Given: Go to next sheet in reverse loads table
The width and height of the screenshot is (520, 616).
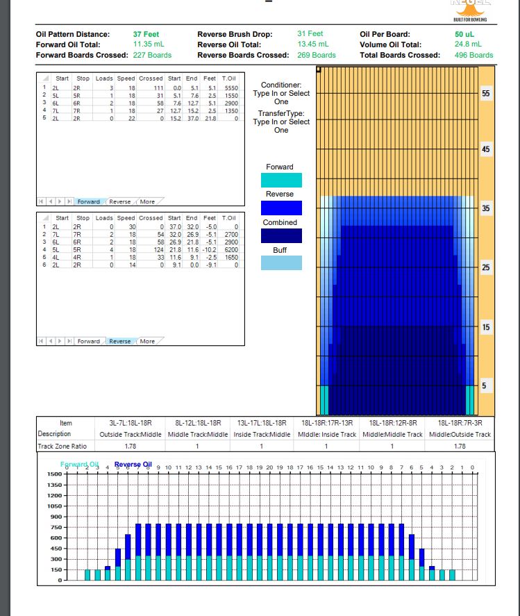Looking at the screenshot, I should (60, 341).
